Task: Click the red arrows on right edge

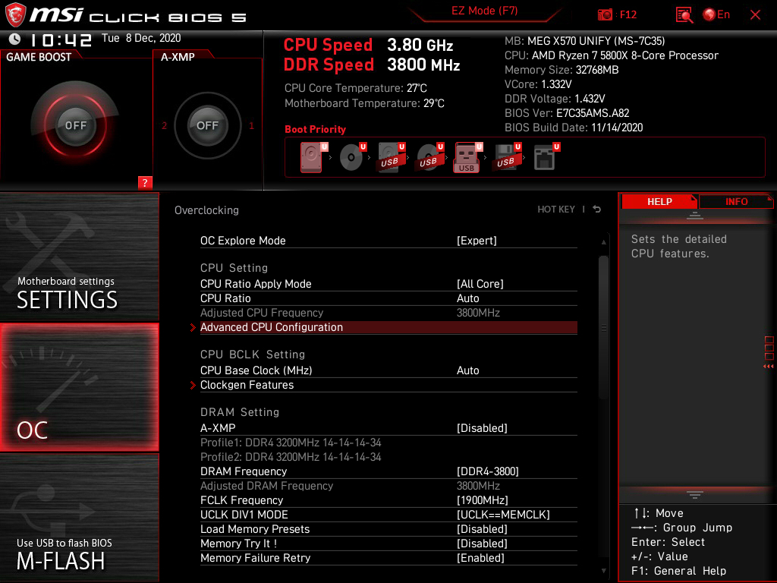Action: tap(768, 367)
